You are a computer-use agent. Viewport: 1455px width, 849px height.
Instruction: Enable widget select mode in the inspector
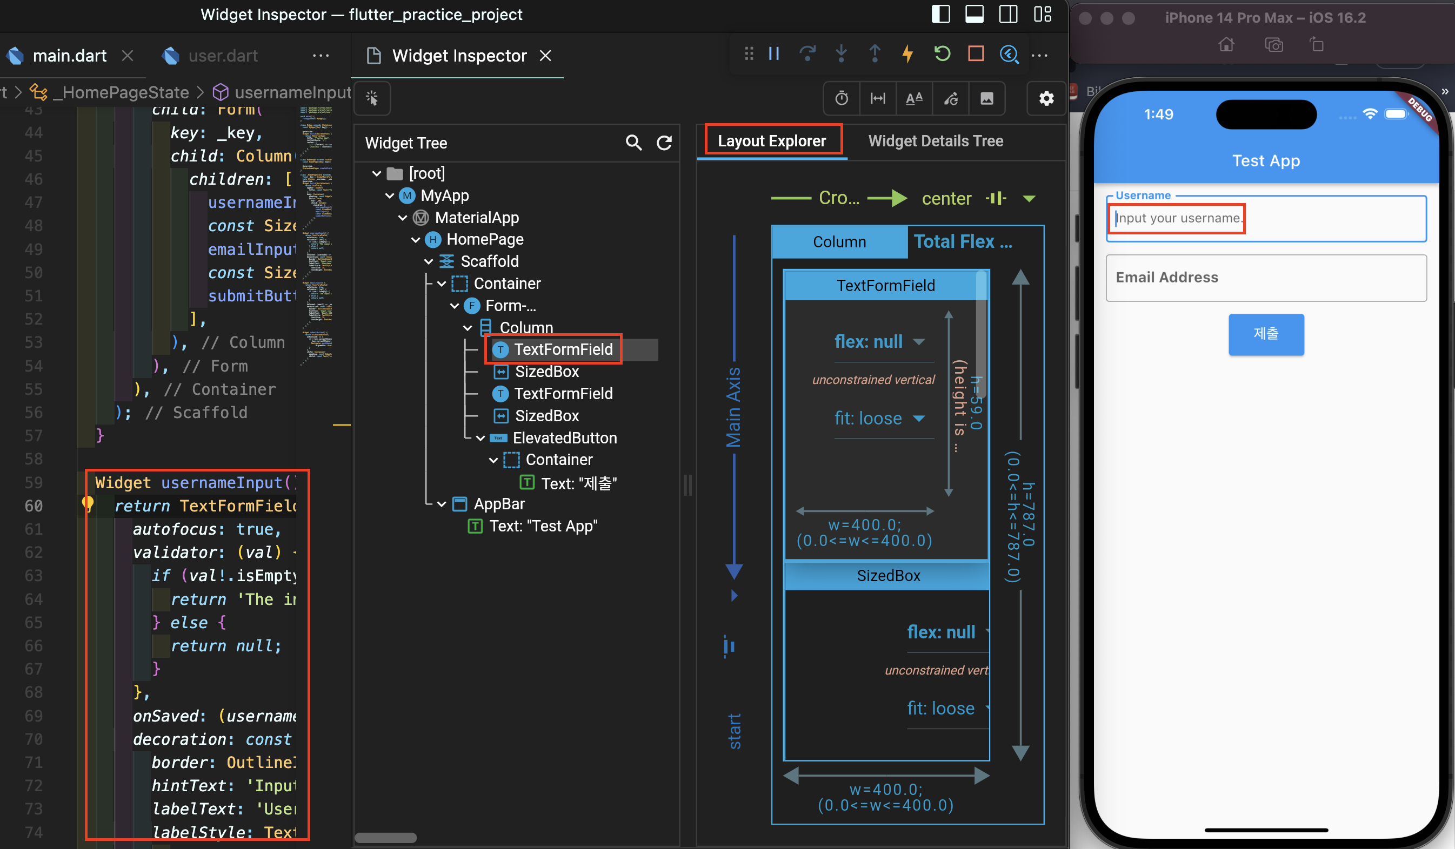[x=371, y=98]
